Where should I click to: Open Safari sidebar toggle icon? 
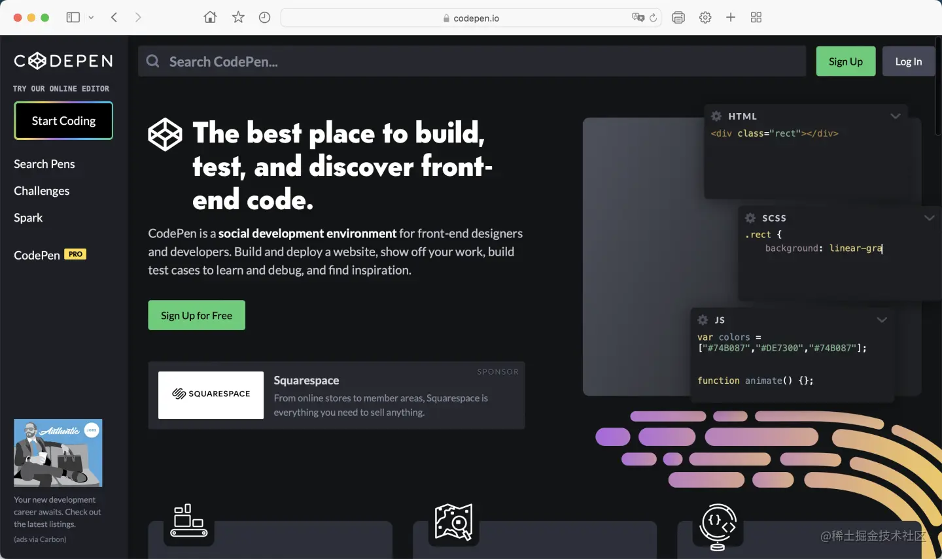pos(73,18)
